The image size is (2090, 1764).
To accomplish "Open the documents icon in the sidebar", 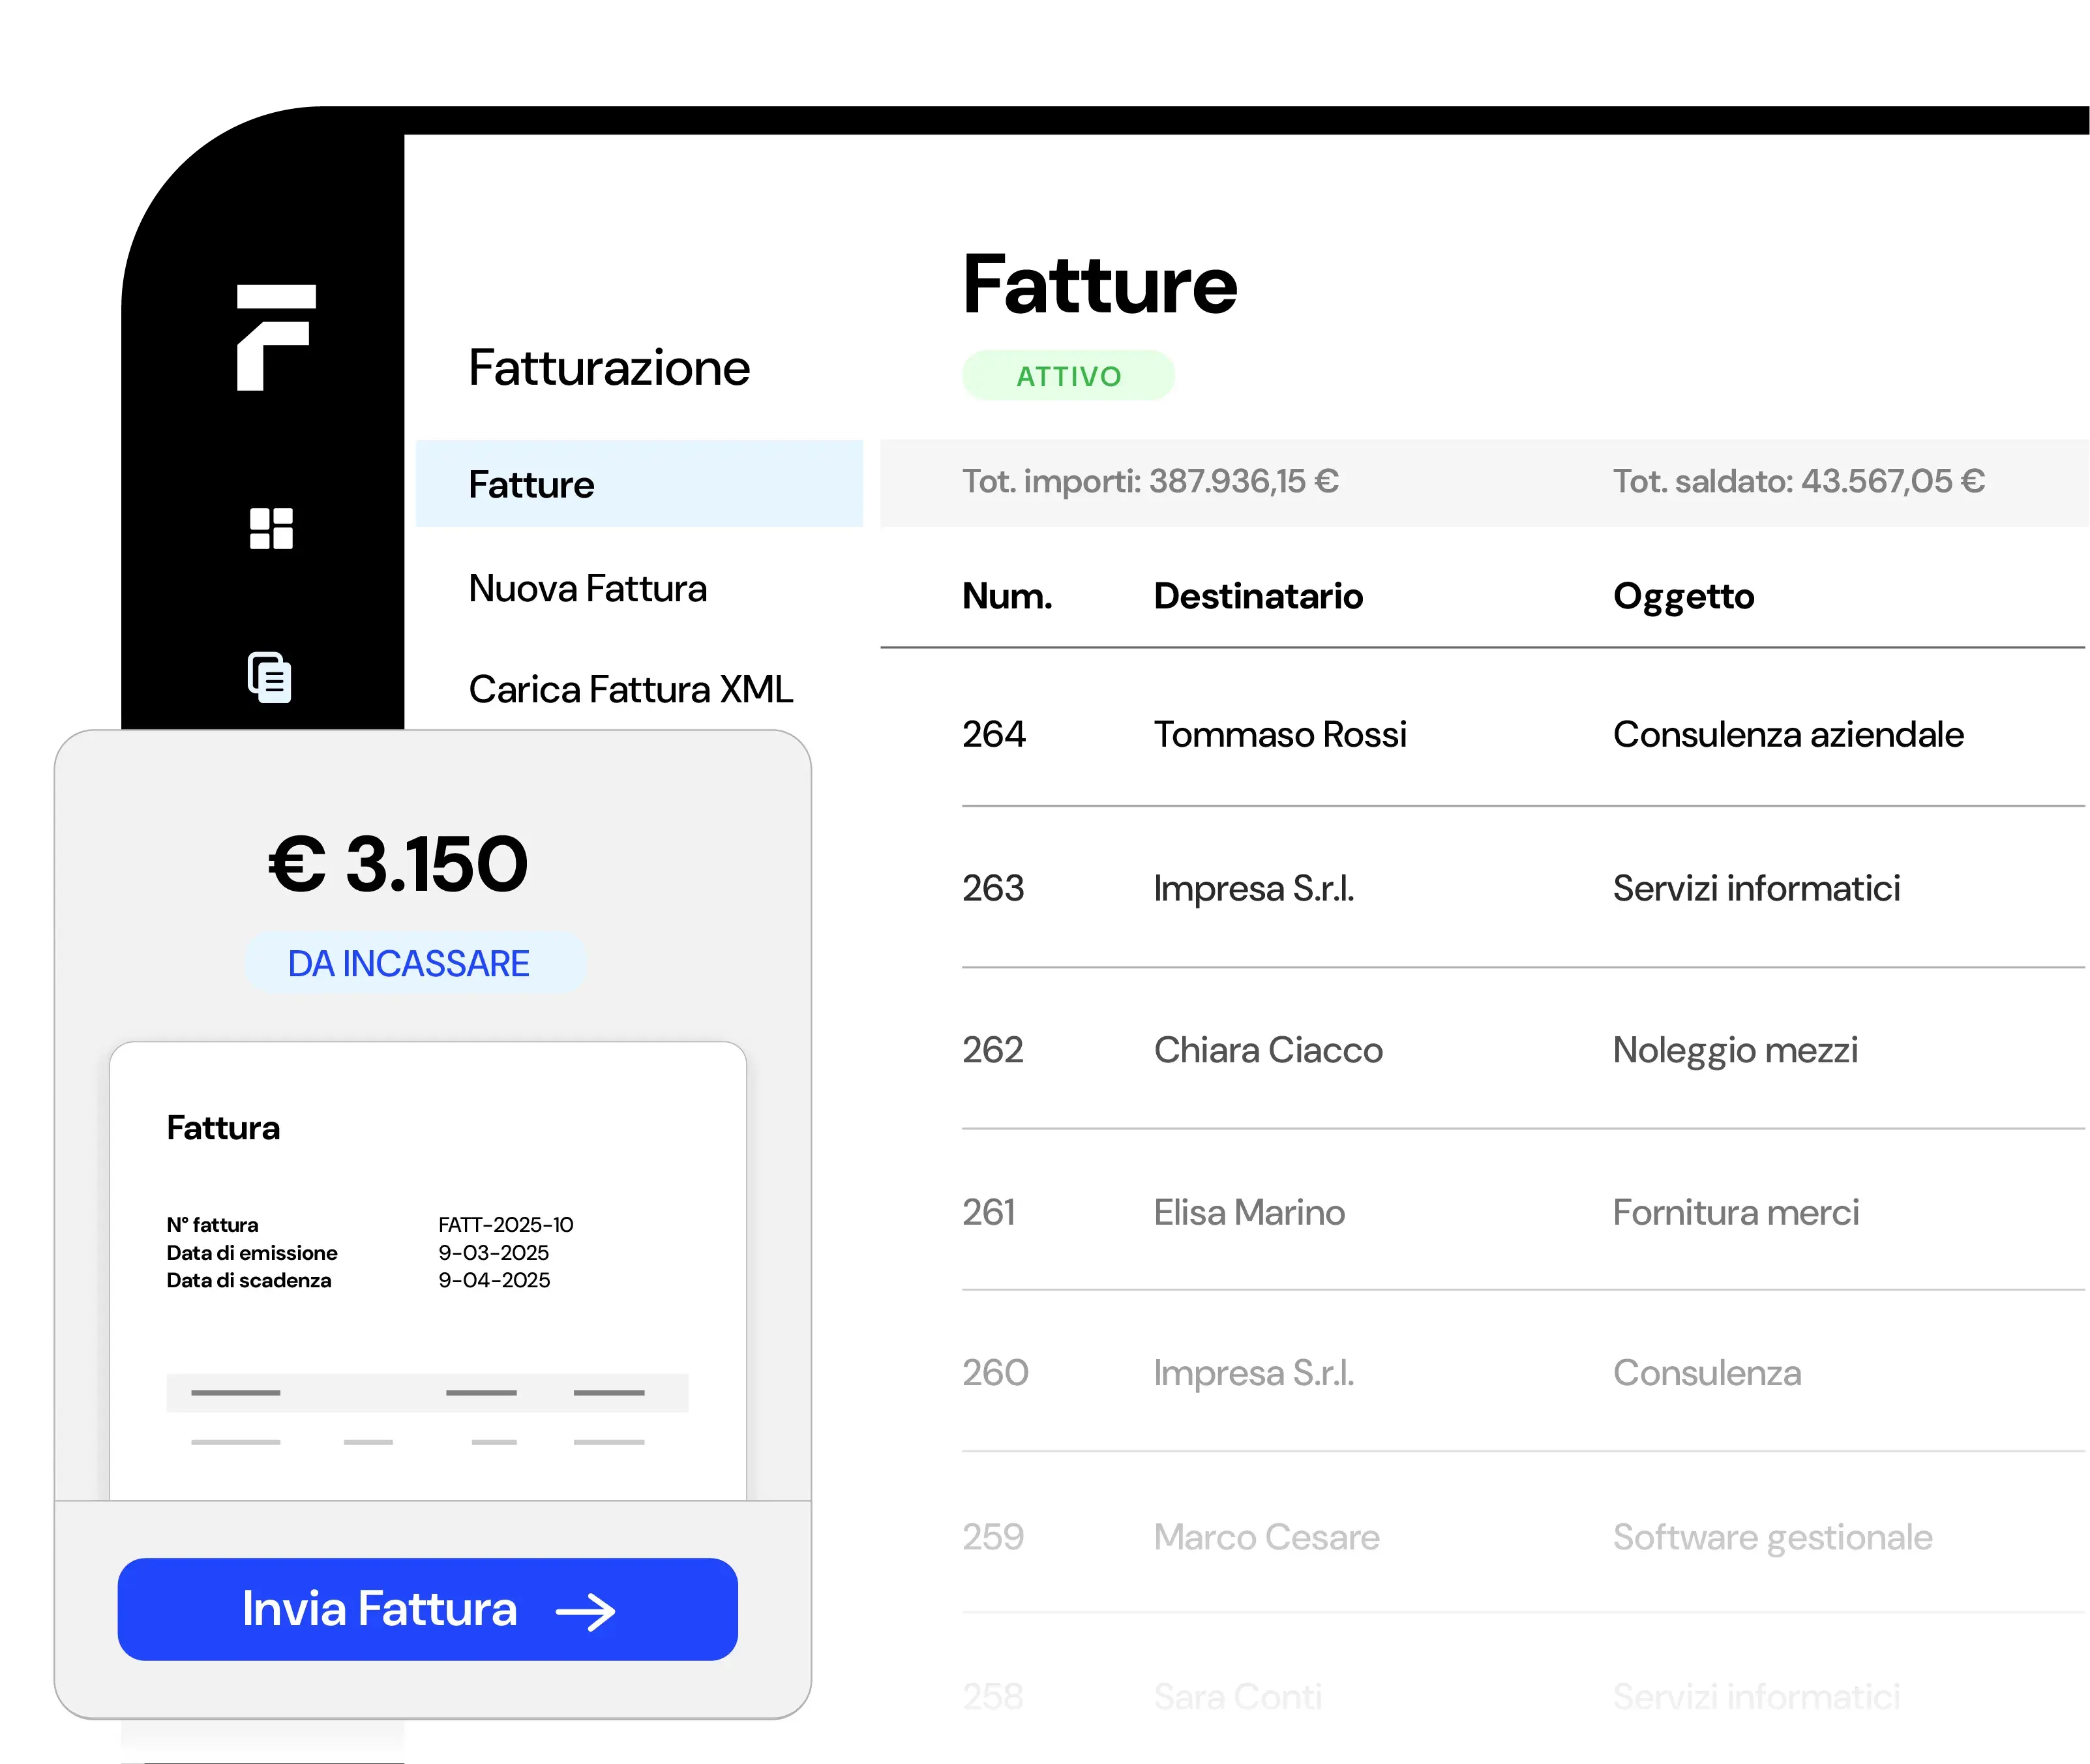I will pos(270,677).
